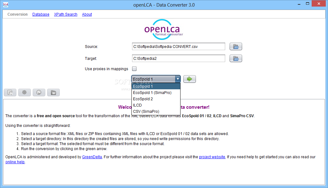Open the About tab
The height and width of the screenshot is (188, 328).
[x=87, y=14]
